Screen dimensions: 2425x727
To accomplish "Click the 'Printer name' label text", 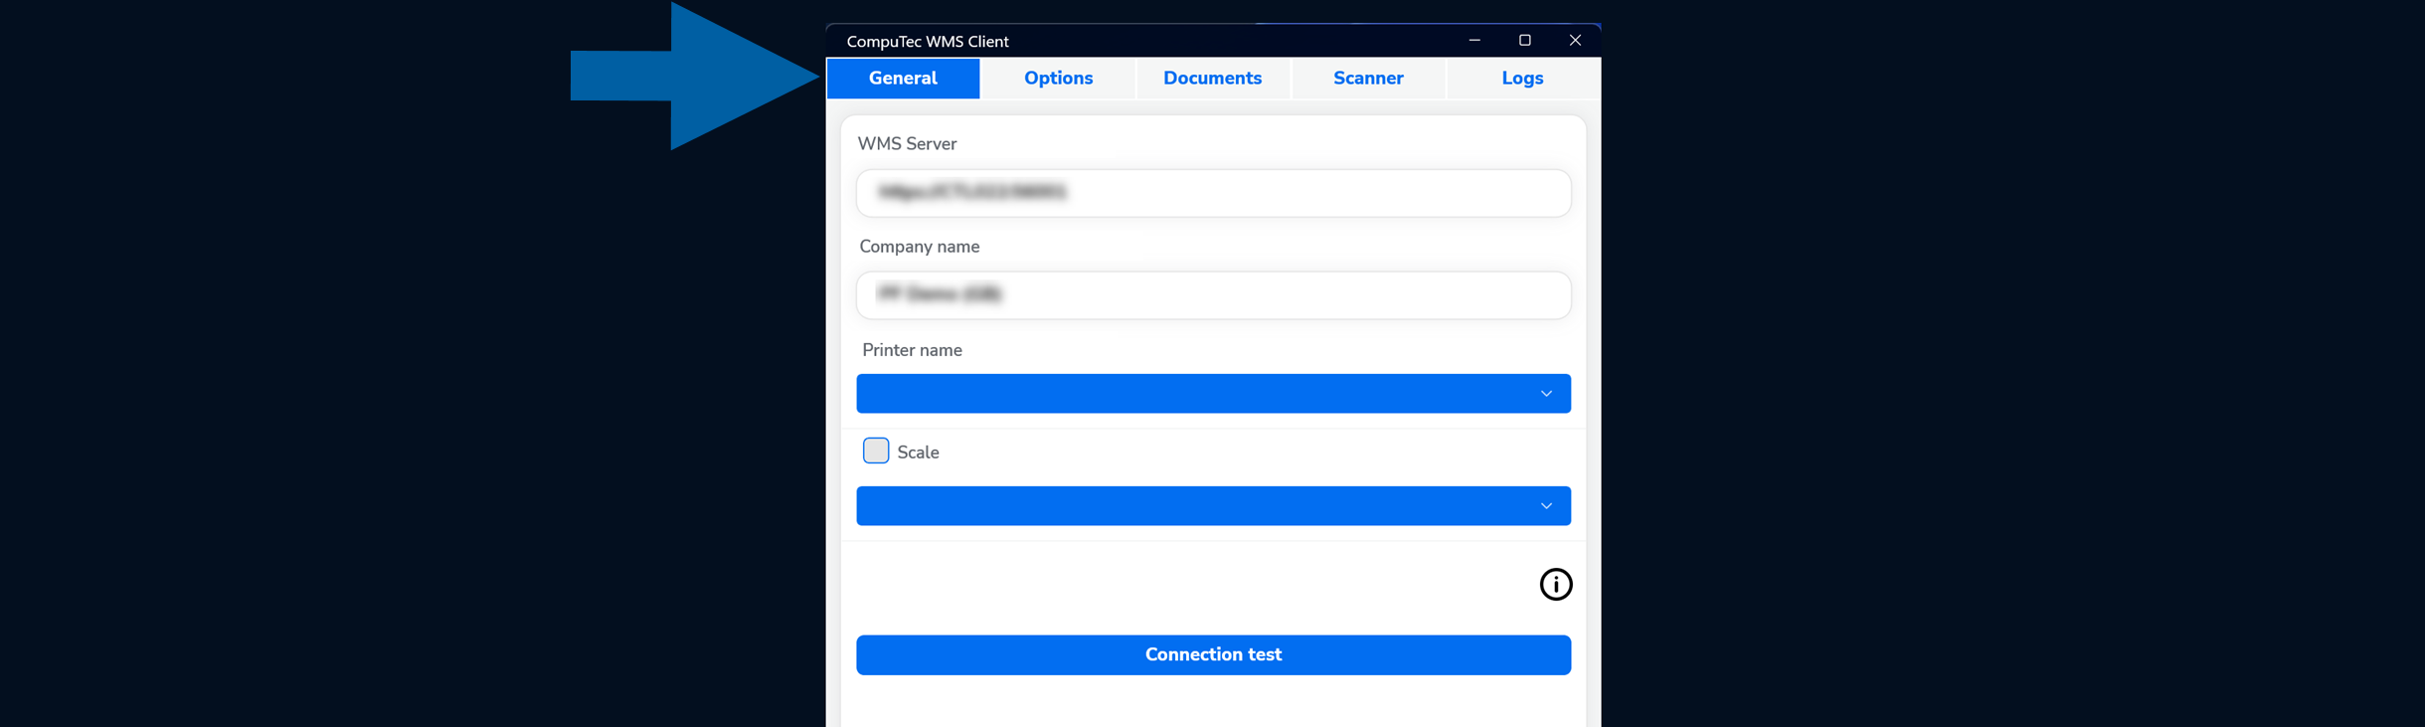I will tap(912, 350).
